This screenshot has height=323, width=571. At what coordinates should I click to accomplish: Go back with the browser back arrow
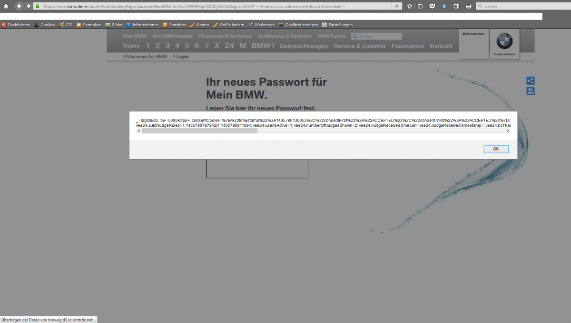tap(20, 6)
